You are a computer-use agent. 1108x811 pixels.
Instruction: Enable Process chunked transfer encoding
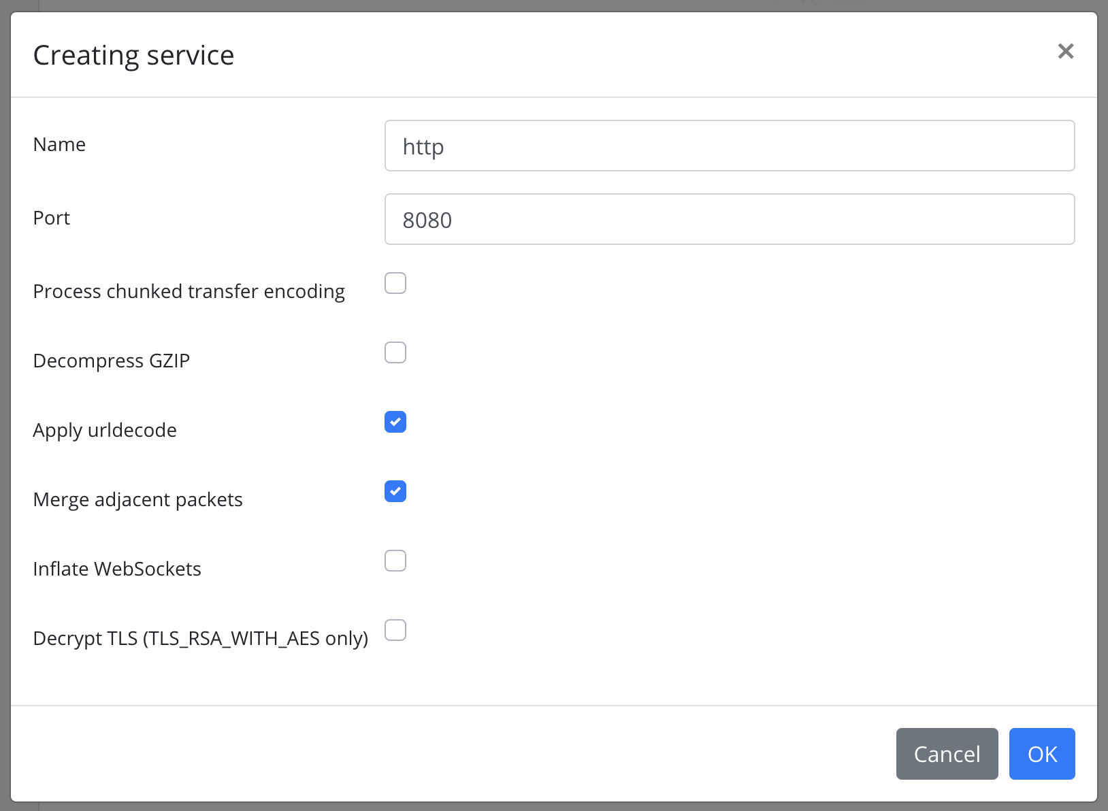pyautogui.click(x=395, y=282)
